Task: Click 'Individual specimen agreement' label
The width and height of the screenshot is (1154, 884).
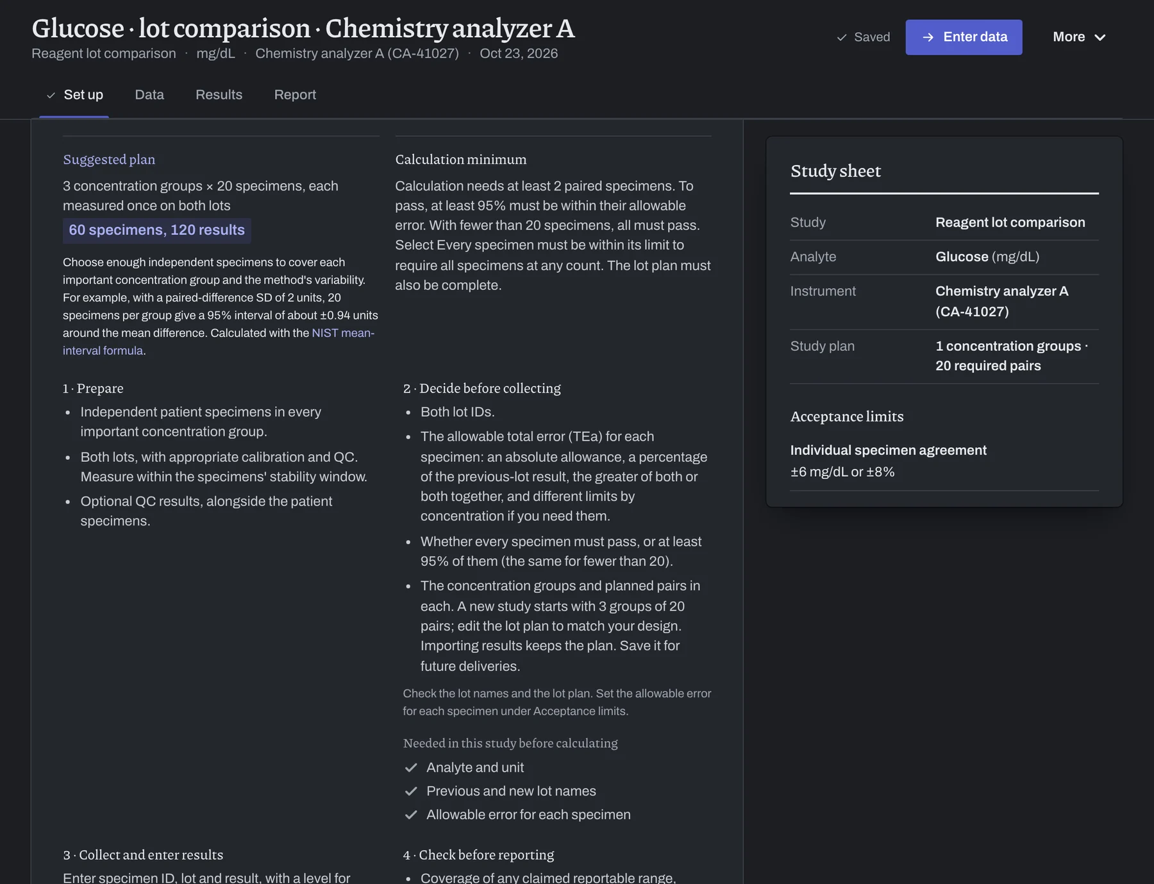Action: tap(888, 450)
